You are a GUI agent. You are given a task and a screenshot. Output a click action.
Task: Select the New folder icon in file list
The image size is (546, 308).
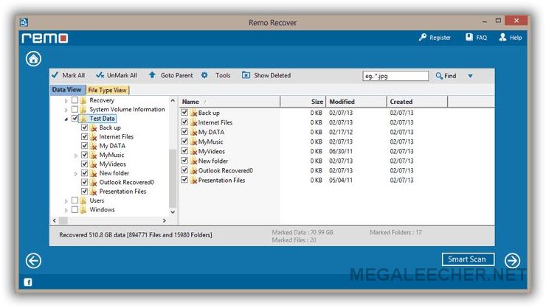(x=194, y=161)
